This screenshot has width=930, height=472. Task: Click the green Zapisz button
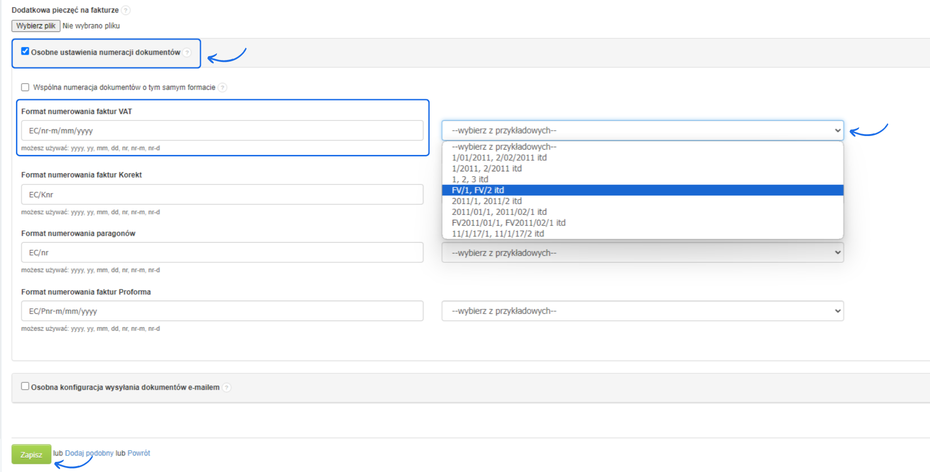pyautogui.click(x=31, y=455)
